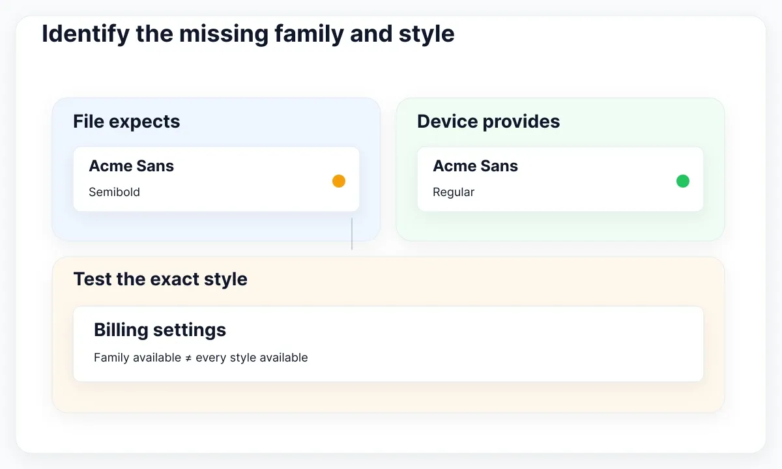Click the 'Regular' style label
782x469 pixels.
pos(454,192)
